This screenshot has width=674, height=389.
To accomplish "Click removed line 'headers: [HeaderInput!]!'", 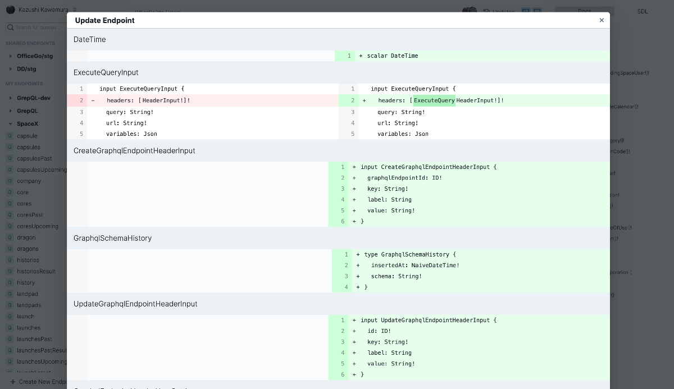I will [x=148, y=100].
